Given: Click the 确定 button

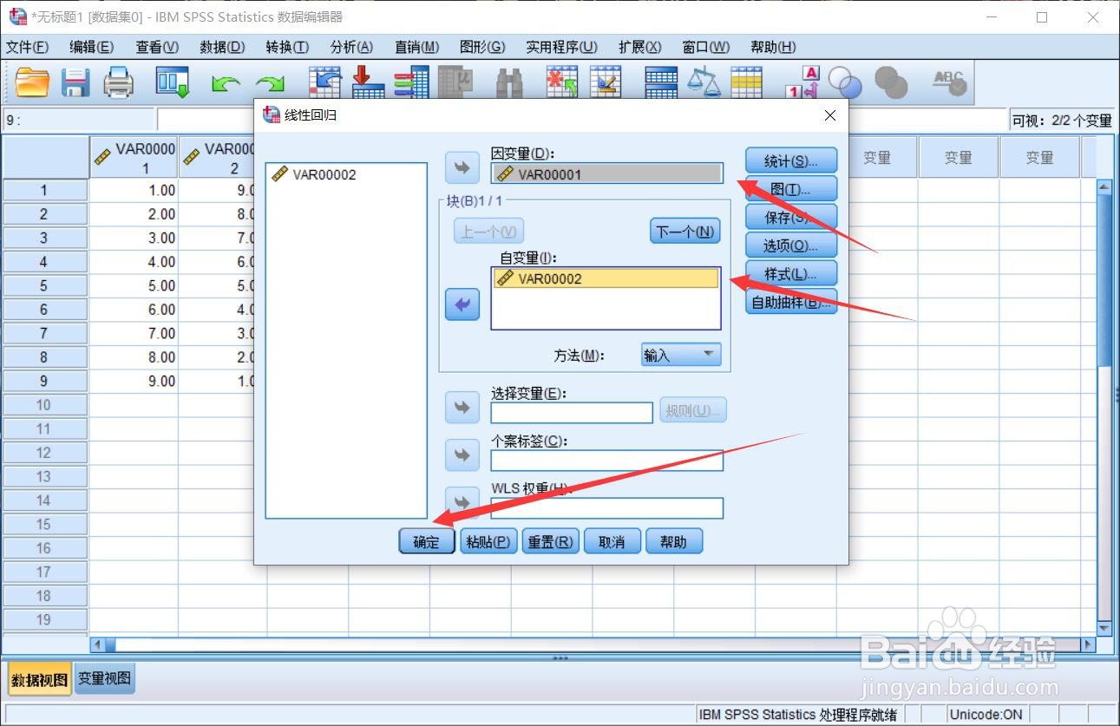Looking at the screenshot, I should [x=427, y=542].
